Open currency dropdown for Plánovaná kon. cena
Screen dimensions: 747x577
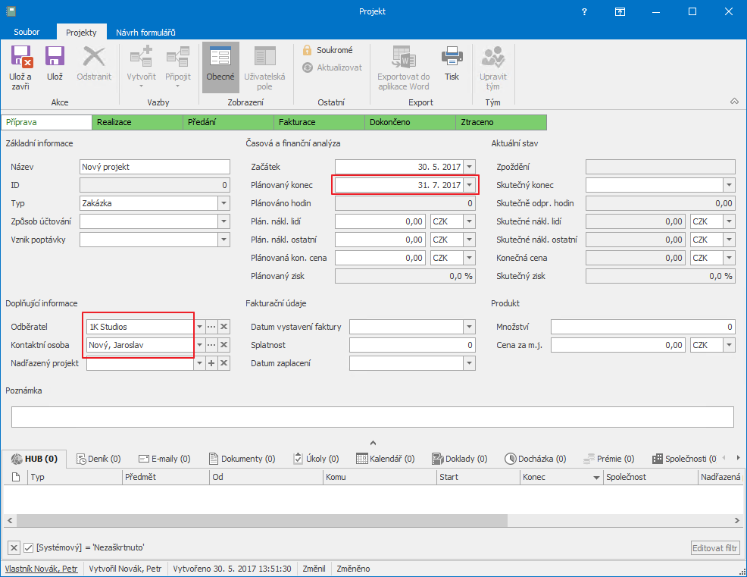(469, 258)
